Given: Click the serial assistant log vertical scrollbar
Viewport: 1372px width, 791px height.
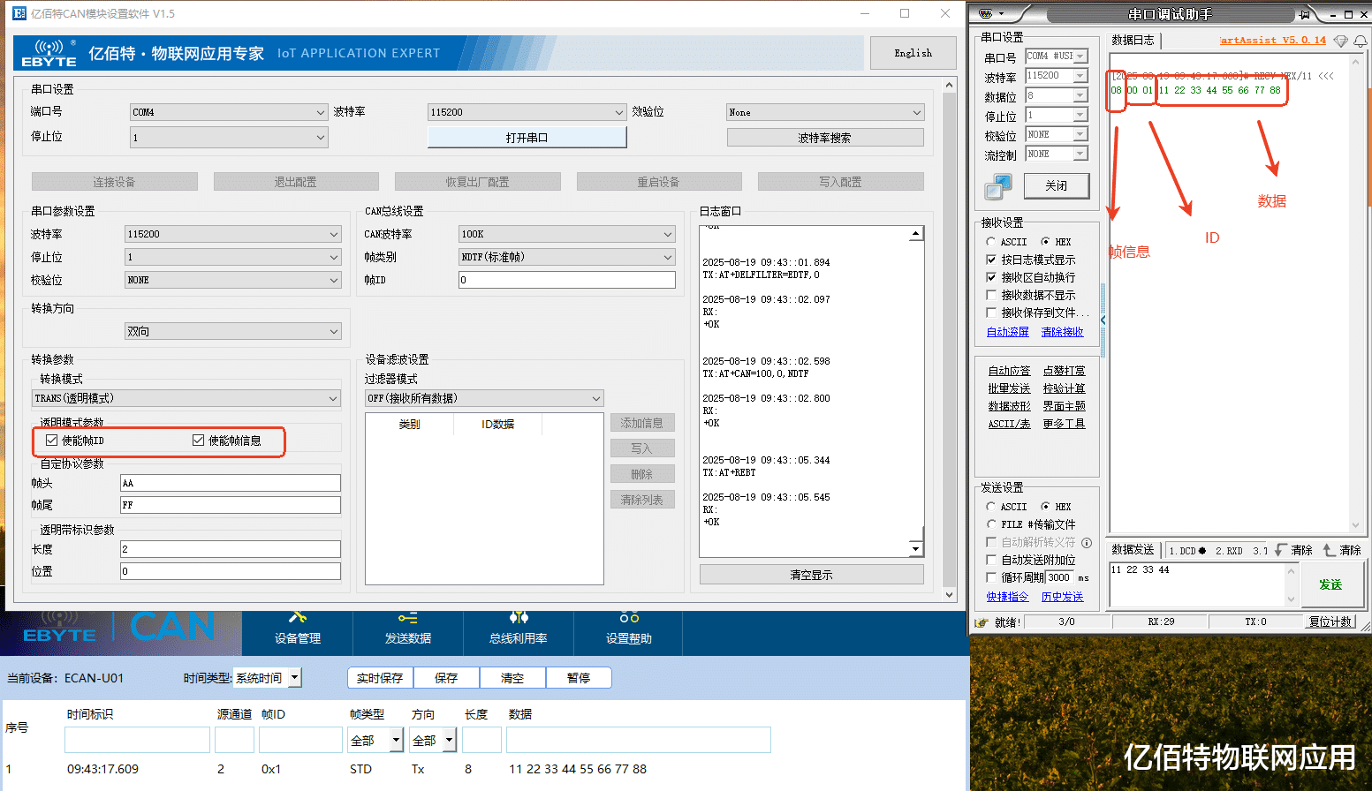Looking at the screenshot, I should coord(1355,293).
